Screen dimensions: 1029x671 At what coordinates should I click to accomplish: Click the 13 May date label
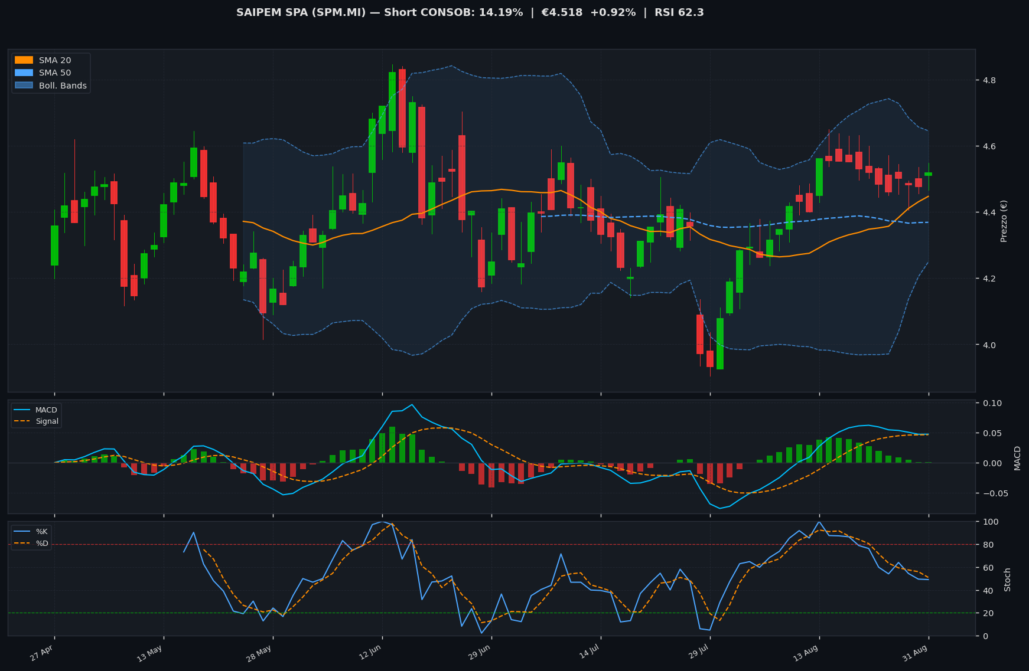coord(149,654)
